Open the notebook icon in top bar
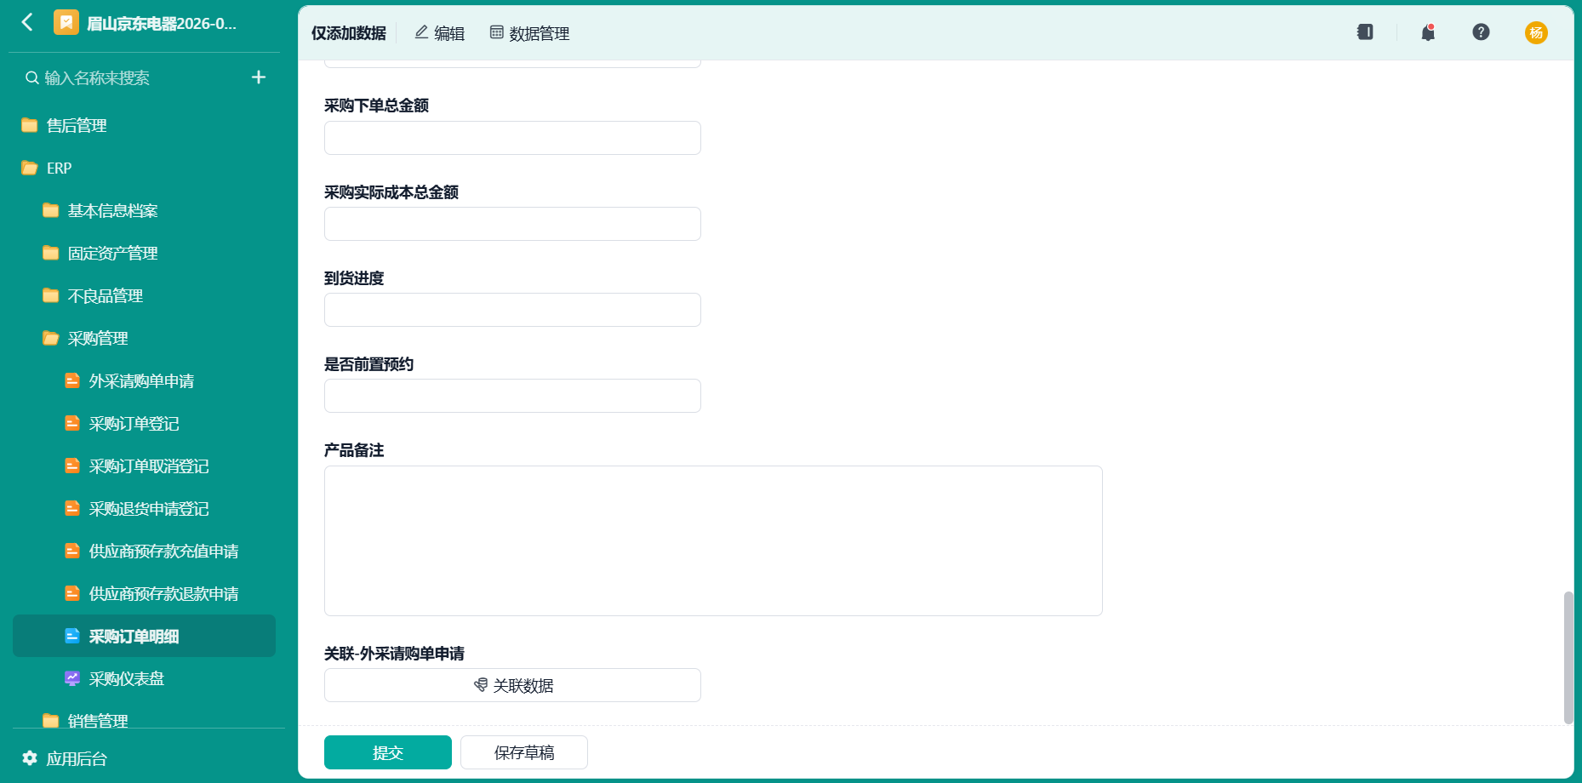The width and height of the screenshot is (1582, 783). click(x=1365, y=32)
